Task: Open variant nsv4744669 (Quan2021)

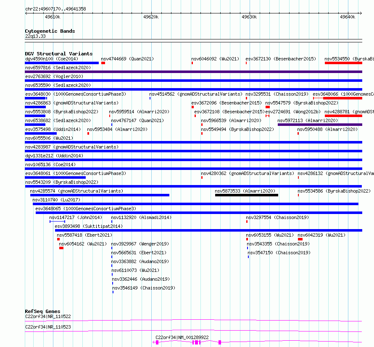Action: [127, 59]
